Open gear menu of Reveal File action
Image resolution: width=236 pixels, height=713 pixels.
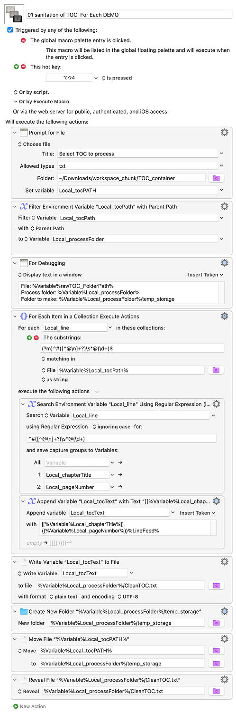click(x=225, y=679)
